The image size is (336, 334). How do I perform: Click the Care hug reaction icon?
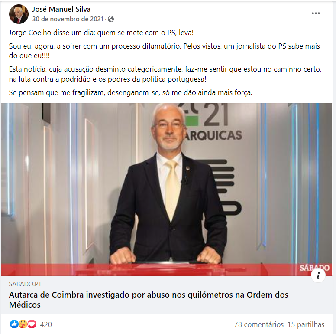pyautogui.click(x=23, y=324)
